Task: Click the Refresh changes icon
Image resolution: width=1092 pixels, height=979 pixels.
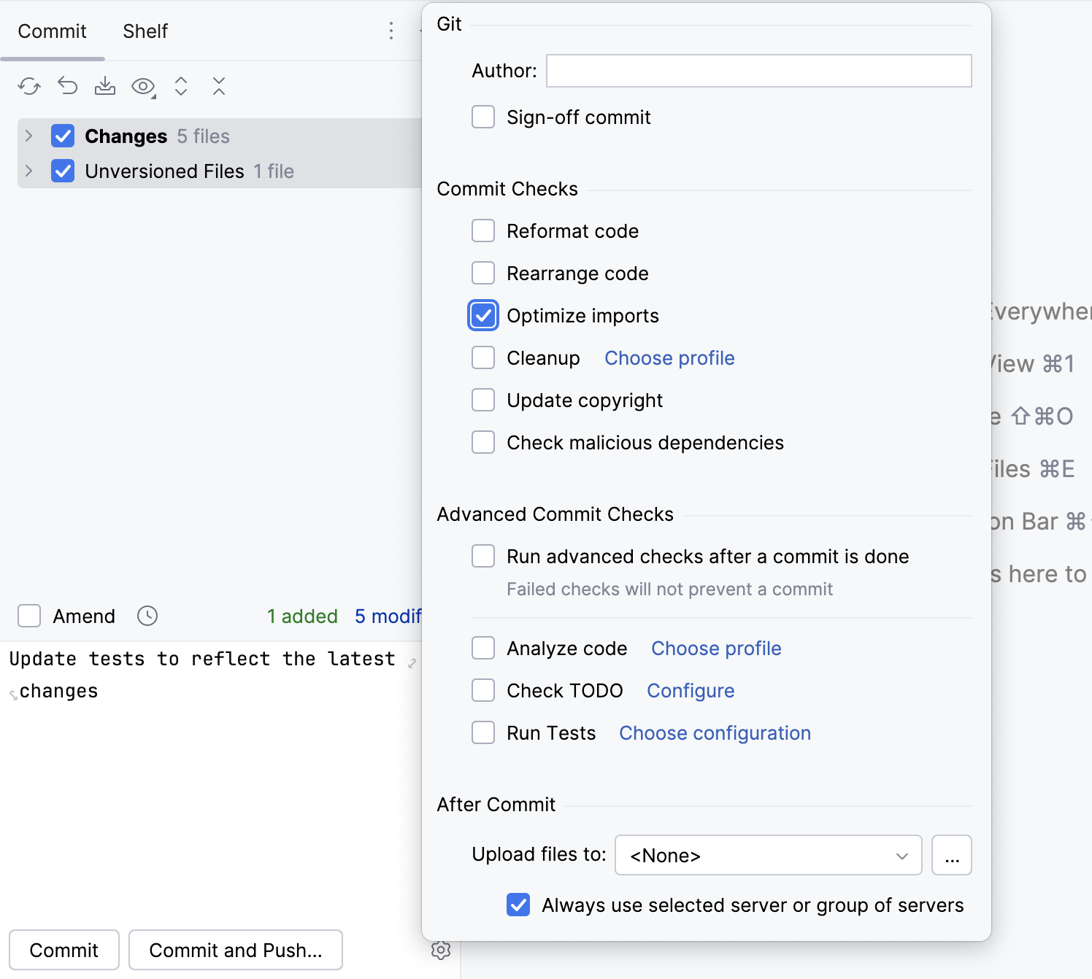Action: [x=29, y=86]
